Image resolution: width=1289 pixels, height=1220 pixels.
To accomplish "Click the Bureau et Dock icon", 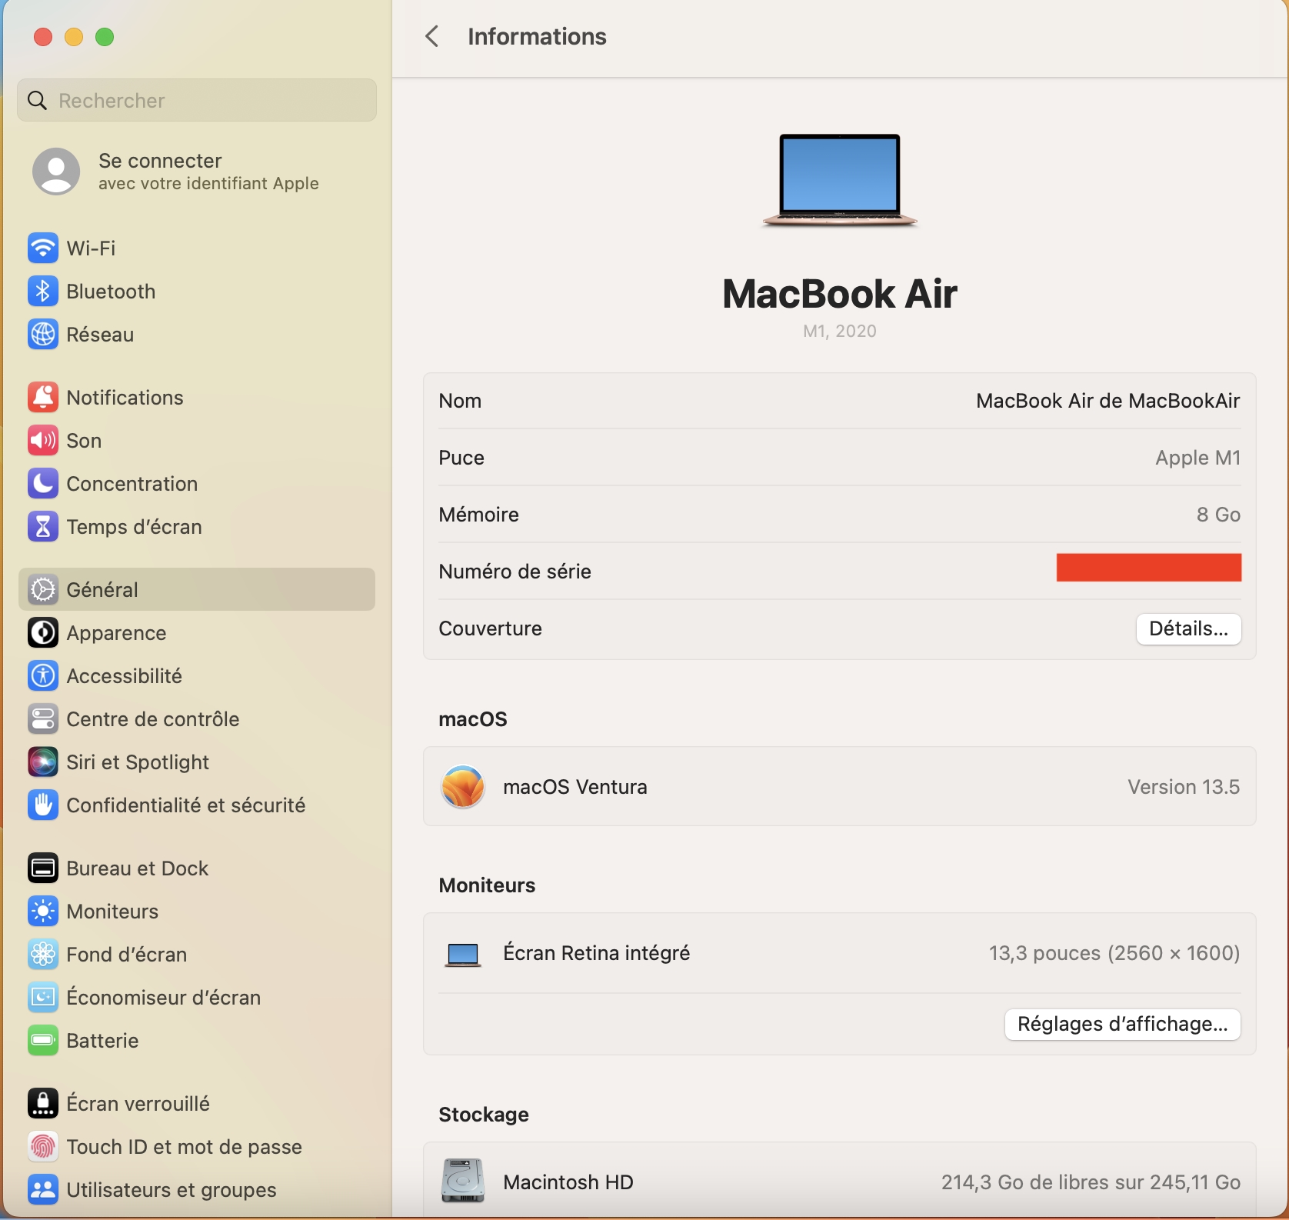I will pos(43,868).
